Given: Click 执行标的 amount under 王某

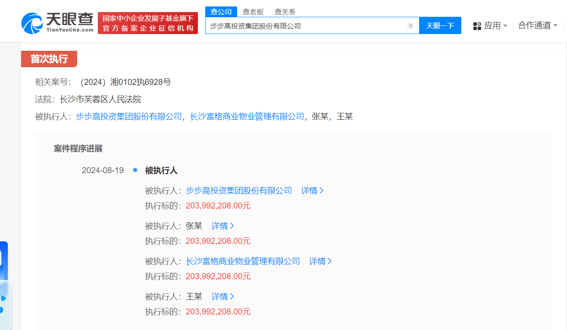Looking at the screenshot, I should pos(218,312).
